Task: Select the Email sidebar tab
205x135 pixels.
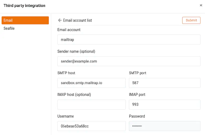Action: [25, 20]
